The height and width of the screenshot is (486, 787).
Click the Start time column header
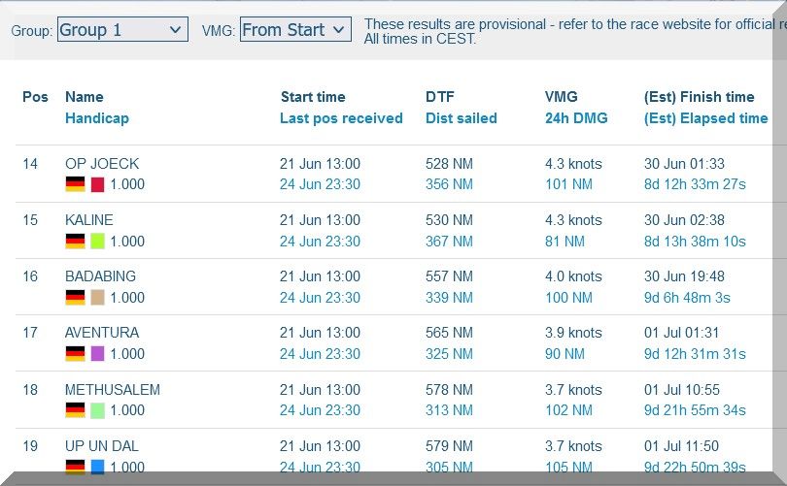[x=312, y=97]
